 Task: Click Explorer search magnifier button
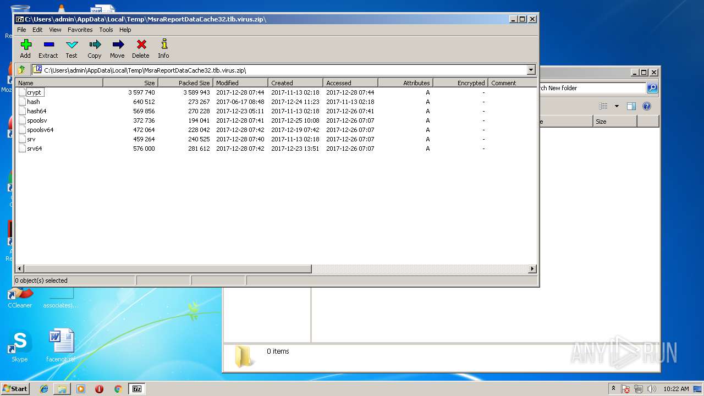pyautogui.click(x=652, y=88)
